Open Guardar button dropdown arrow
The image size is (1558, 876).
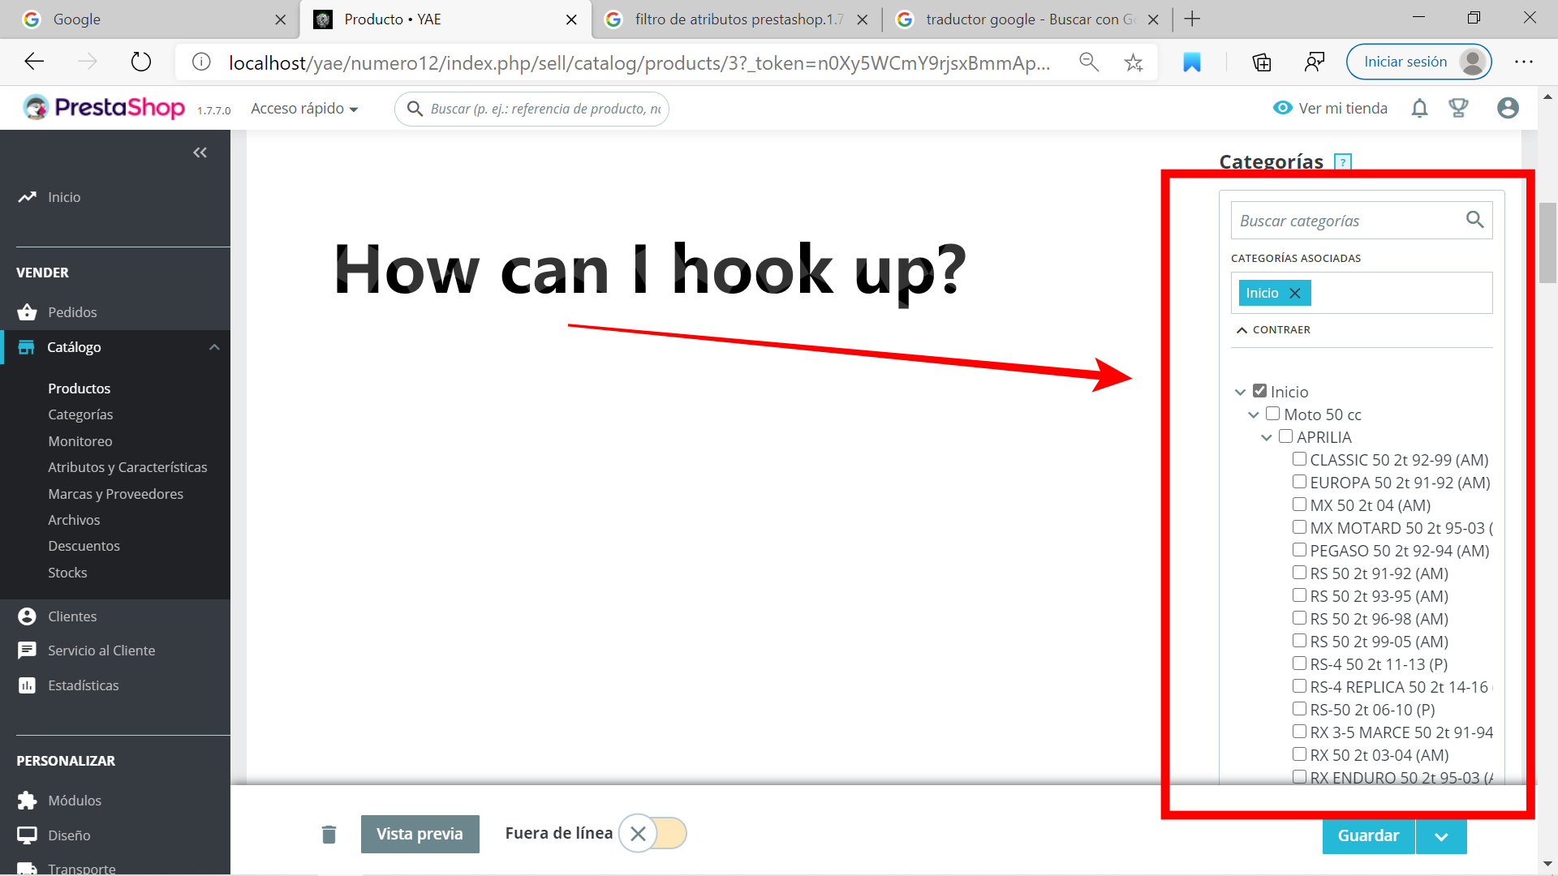click(x=1441, y=836)
